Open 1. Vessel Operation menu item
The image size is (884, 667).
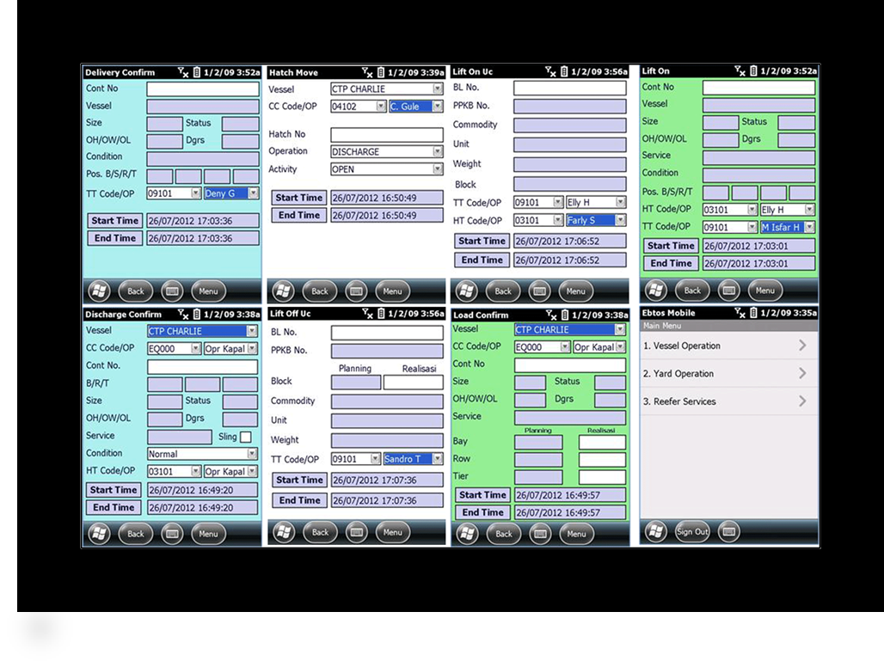tap(727, 346)
